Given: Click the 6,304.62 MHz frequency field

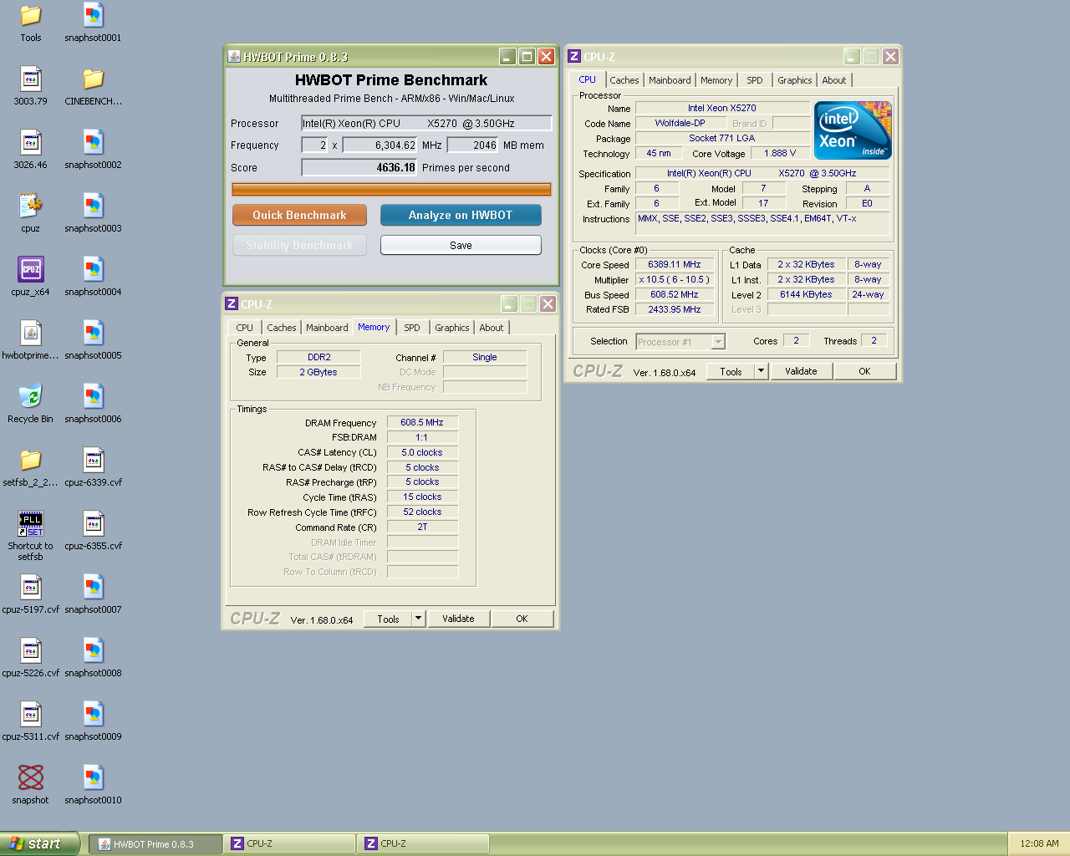Looking at the screenshot, I should [380, 145].
